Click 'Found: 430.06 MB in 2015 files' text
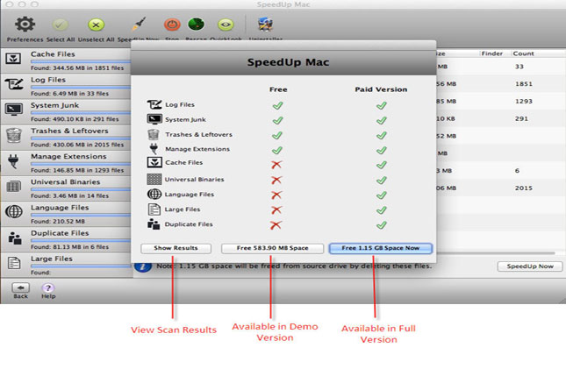 77,145
